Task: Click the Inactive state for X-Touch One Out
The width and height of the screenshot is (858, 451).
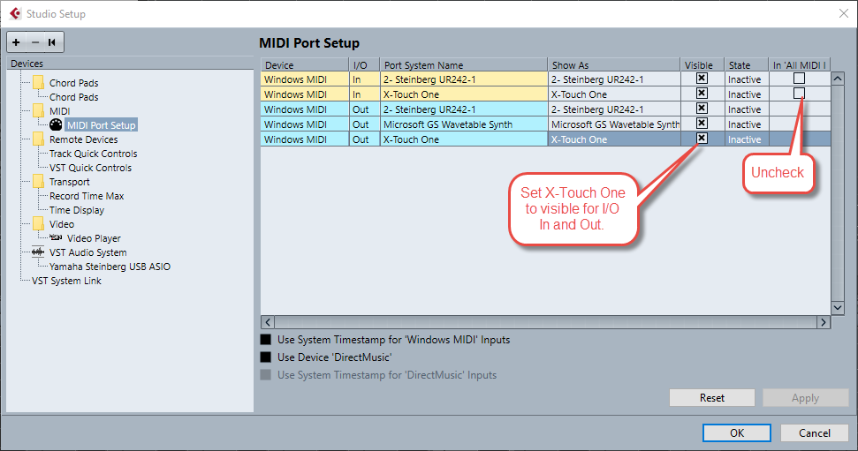Action: pos(747,139)
